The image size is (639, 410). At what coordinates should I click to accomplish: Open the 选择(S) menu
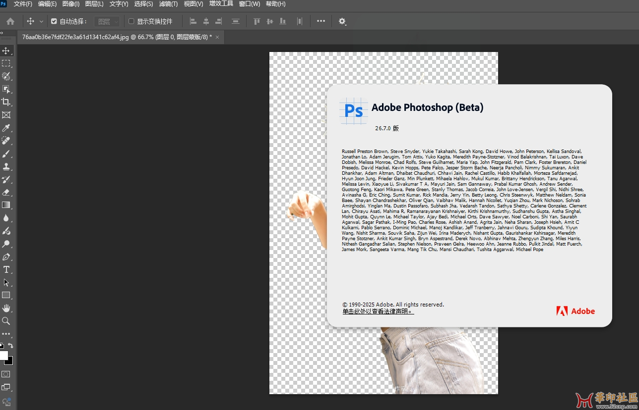pyautogui.click(x=143, y=4)
